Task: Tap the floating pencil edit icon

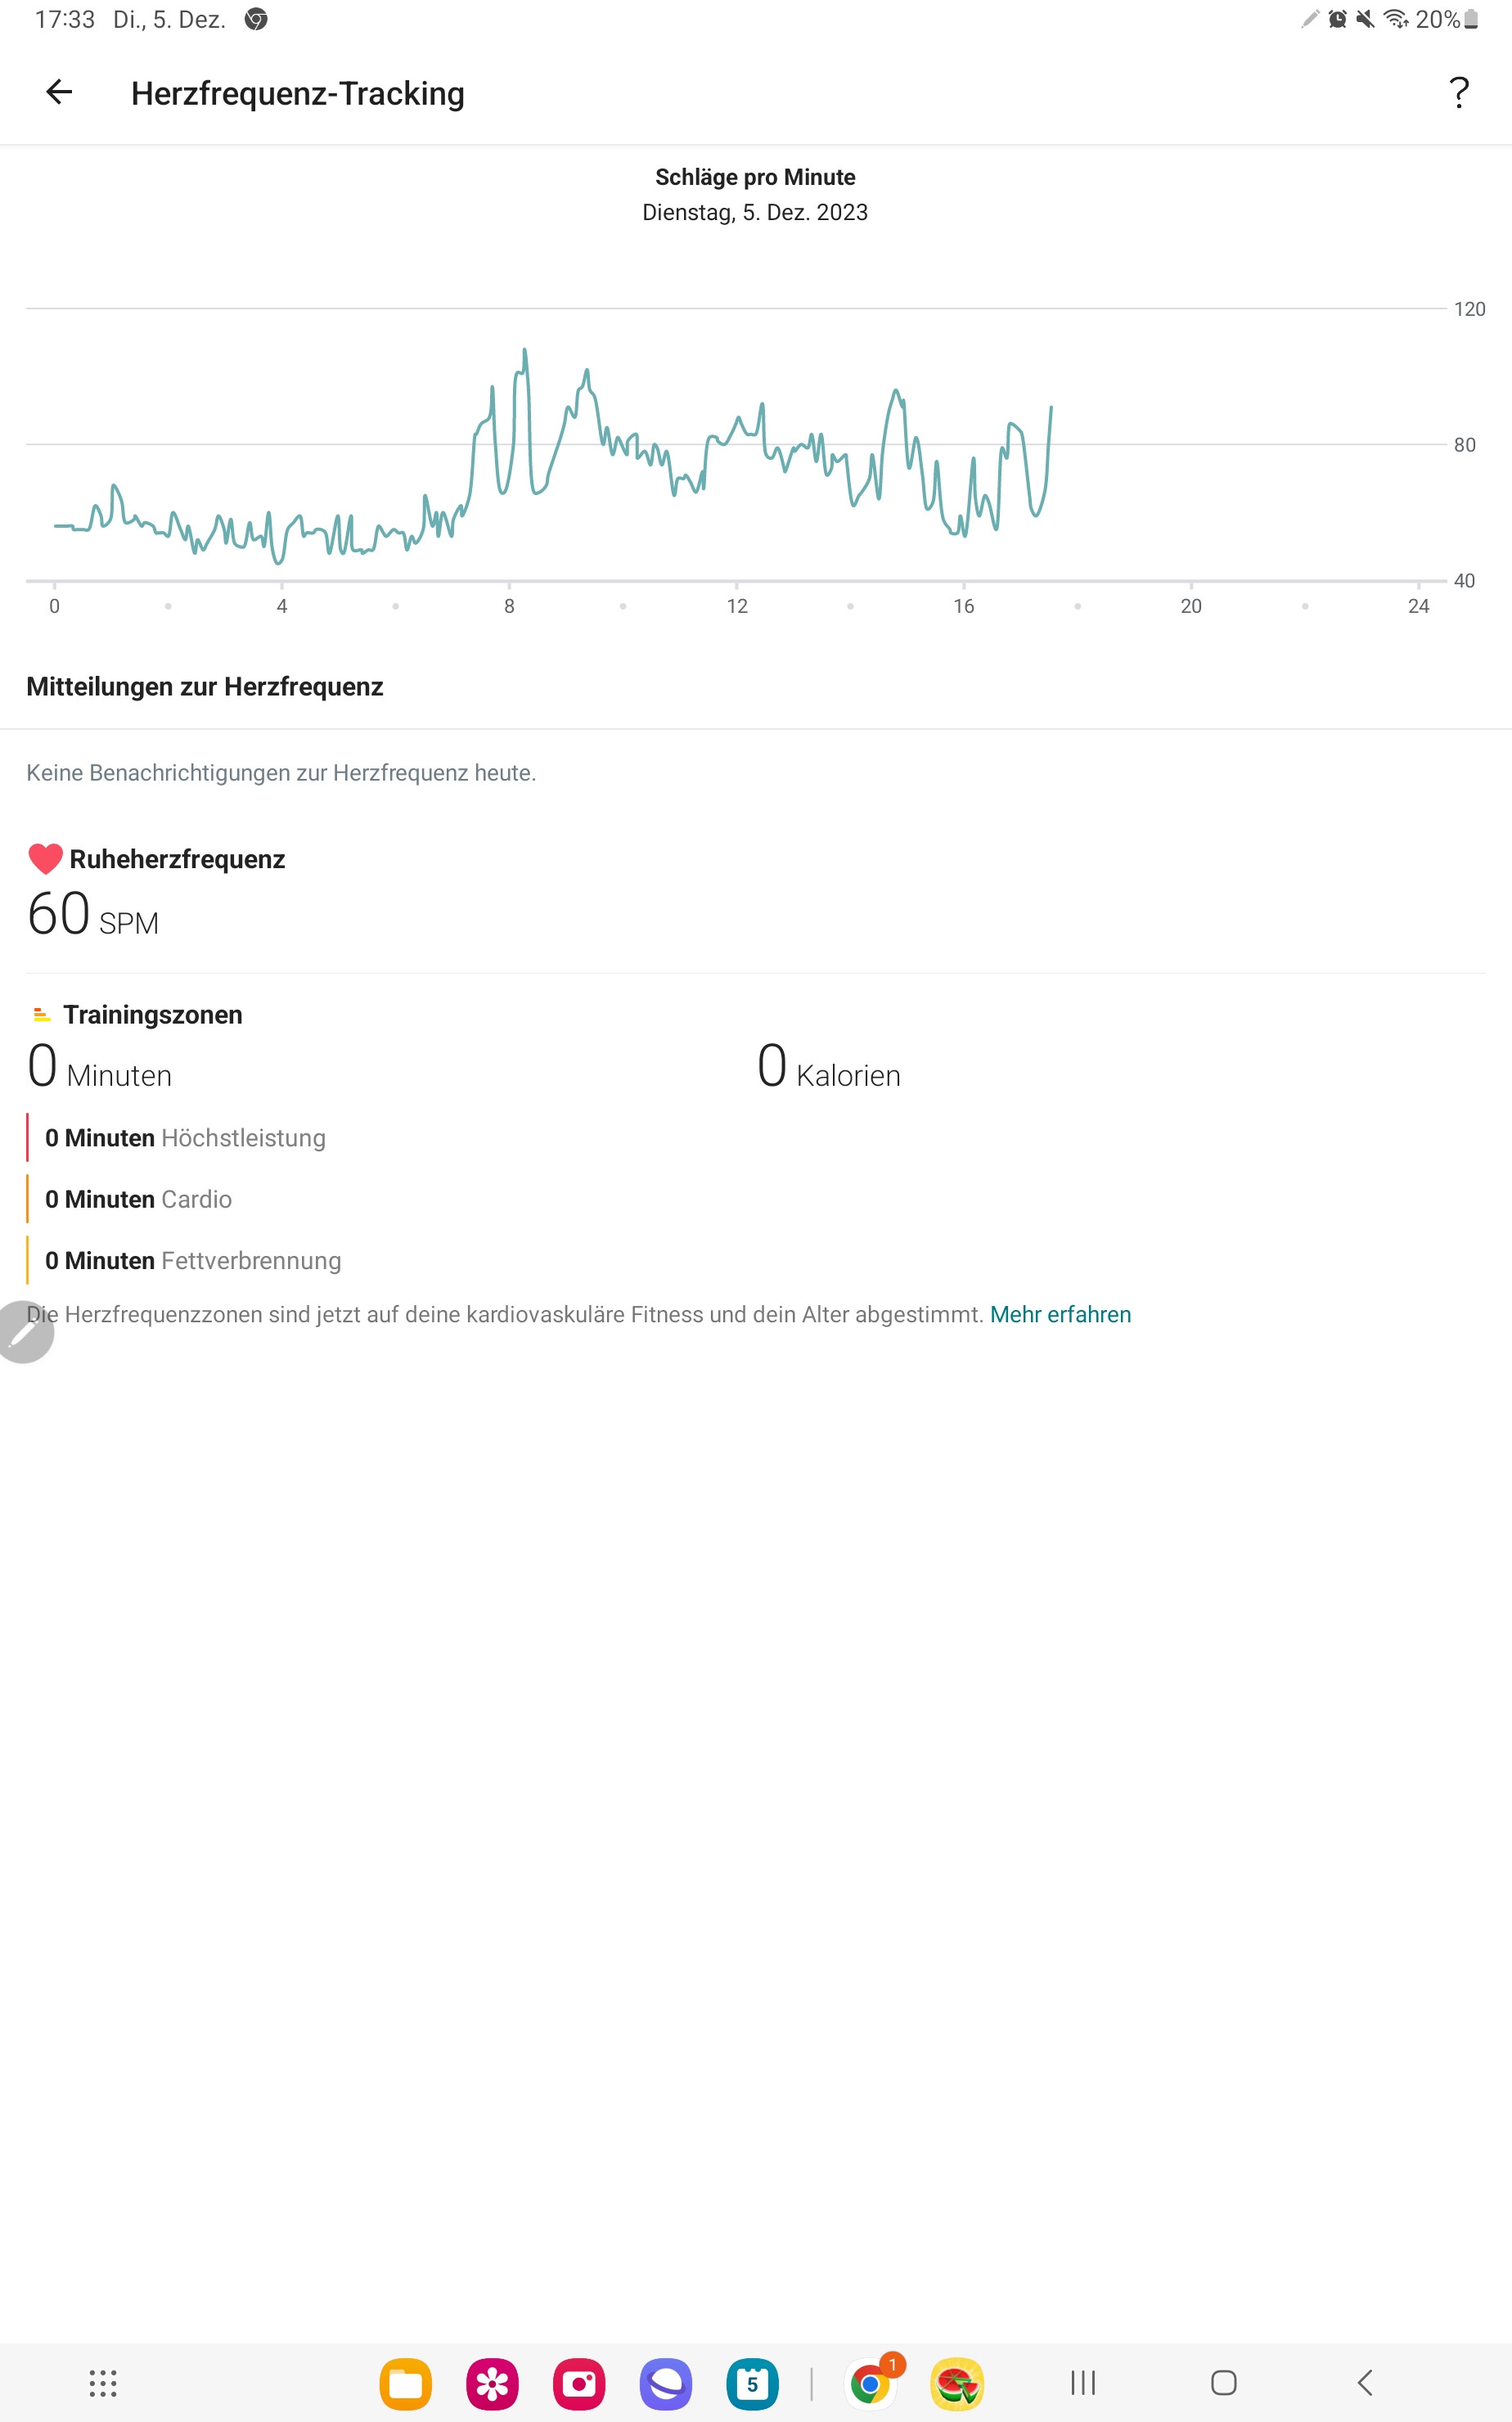Action: point(24,1331)
